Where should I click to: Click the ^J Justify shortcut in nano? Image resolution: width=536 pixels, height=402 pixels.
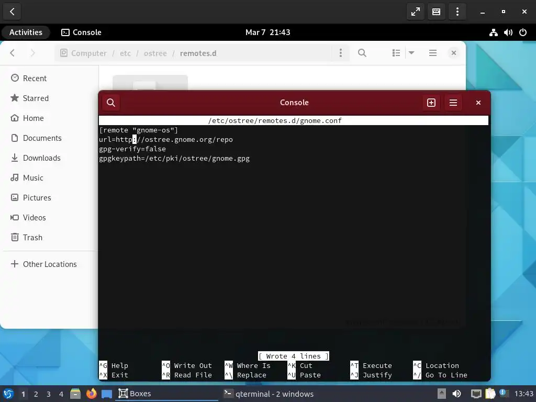[371, 375]
